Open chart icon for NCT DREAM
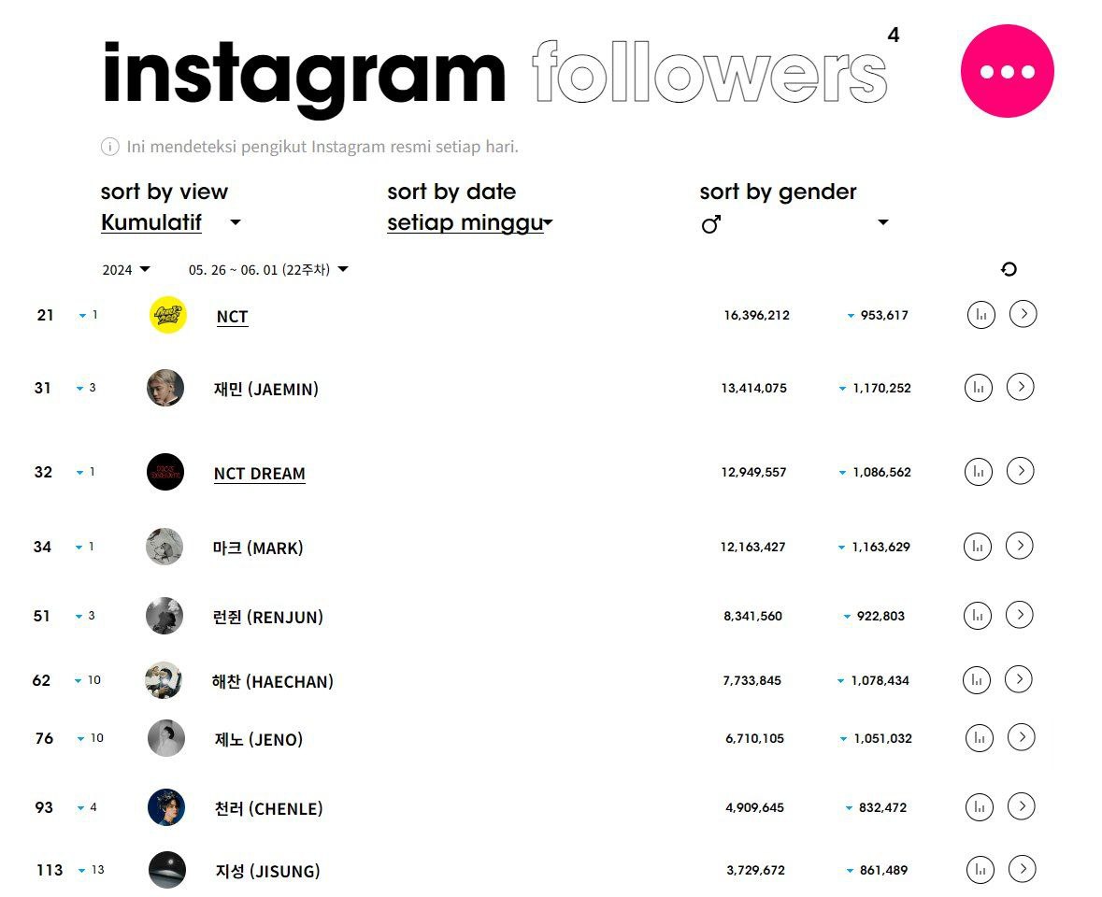1102x897 pixels. pyautogui.click(x=978, y=471)
